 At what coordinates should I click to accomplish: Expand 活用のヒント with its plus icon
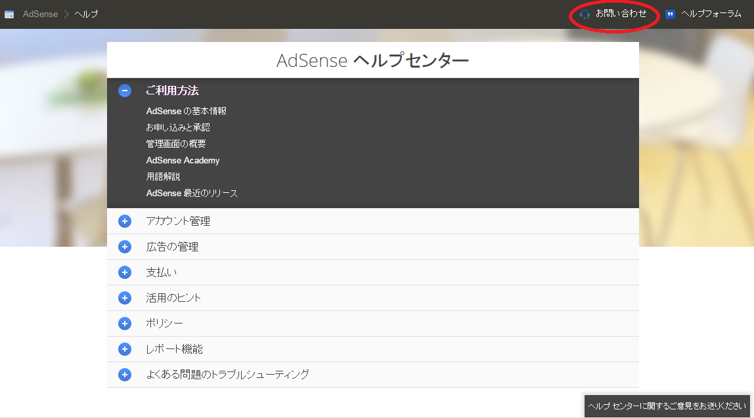click(x=125, y=298)
